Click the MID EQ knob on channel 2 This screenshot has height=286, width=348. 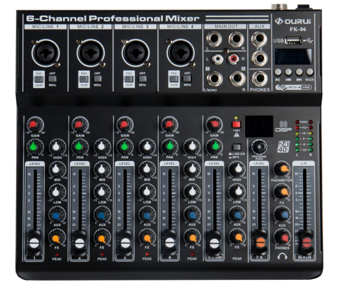tap(102, 169)
